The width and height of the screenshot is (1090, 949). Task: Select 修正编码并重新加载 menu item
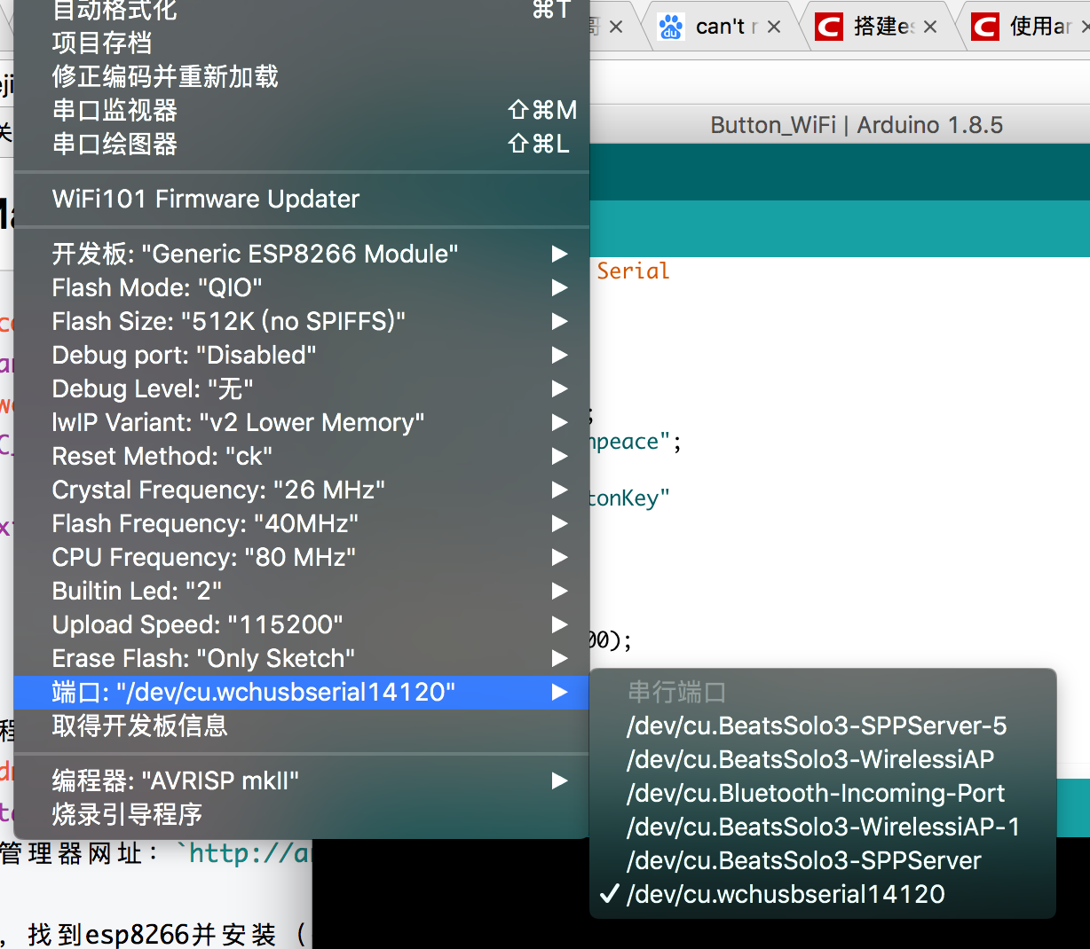(302, 76)
